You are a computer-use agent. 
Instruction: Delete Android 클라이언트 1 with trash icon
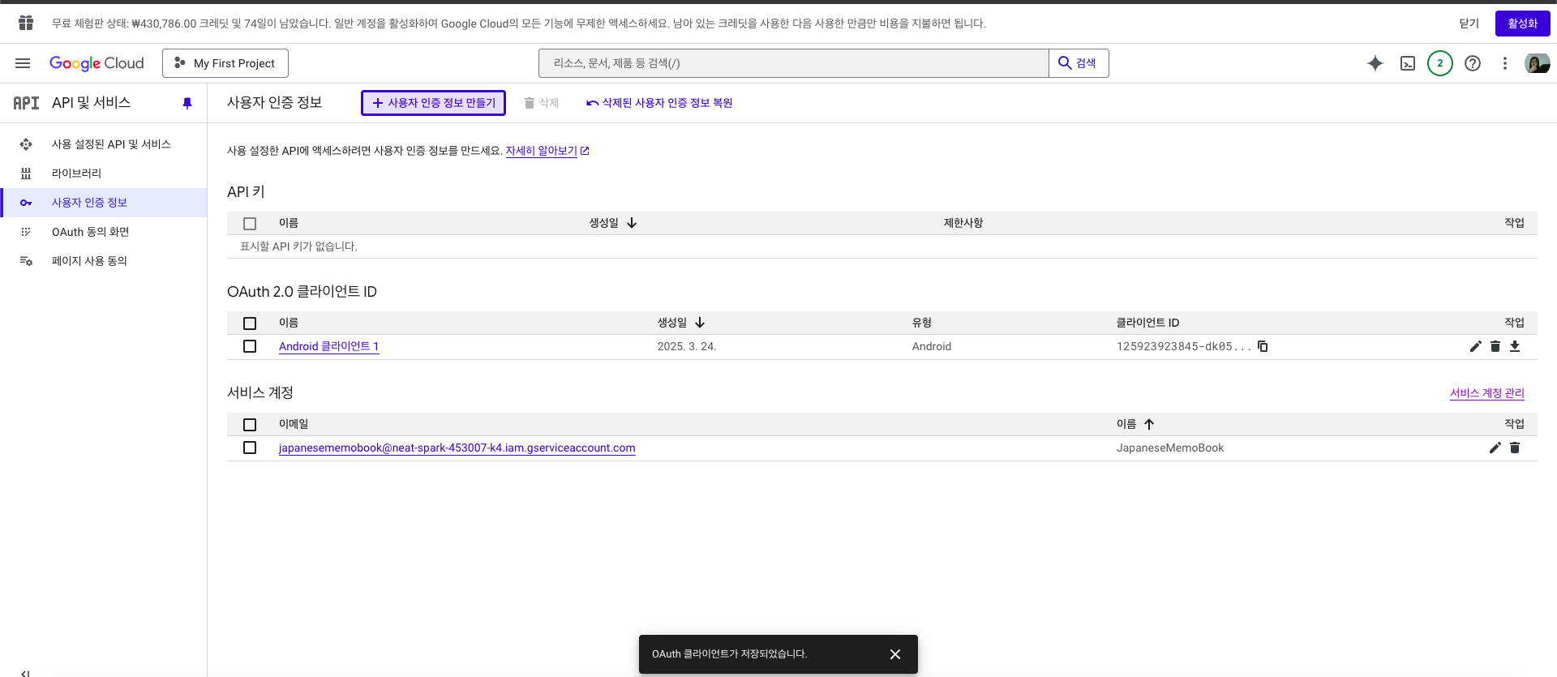[x=1495, y=346]
